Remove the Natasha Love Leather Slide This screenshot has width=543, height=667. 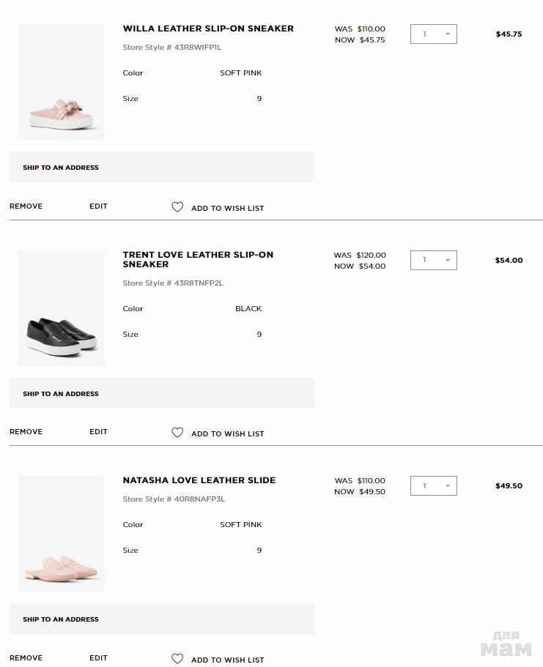click(26, 658)
